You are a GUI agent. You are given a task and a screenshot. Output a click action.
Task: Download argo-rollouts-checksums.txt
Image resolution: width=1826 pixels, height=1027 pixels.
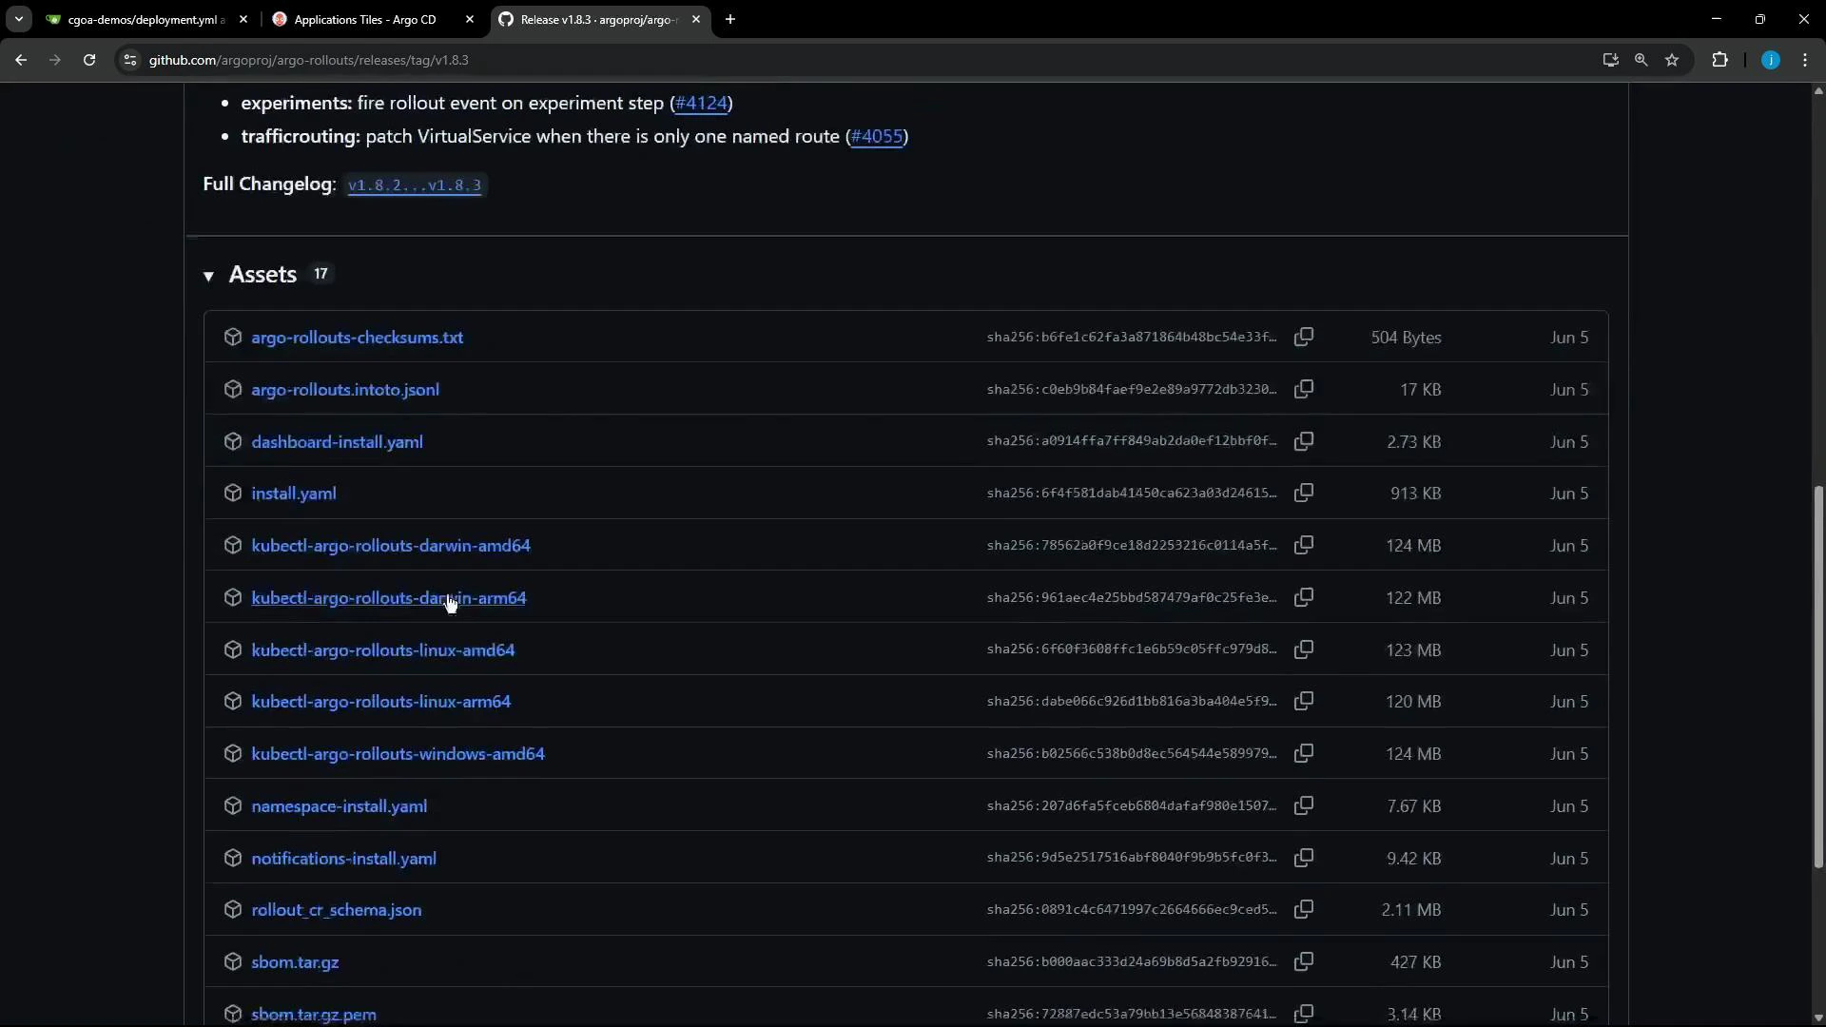(x=357, y=337)
